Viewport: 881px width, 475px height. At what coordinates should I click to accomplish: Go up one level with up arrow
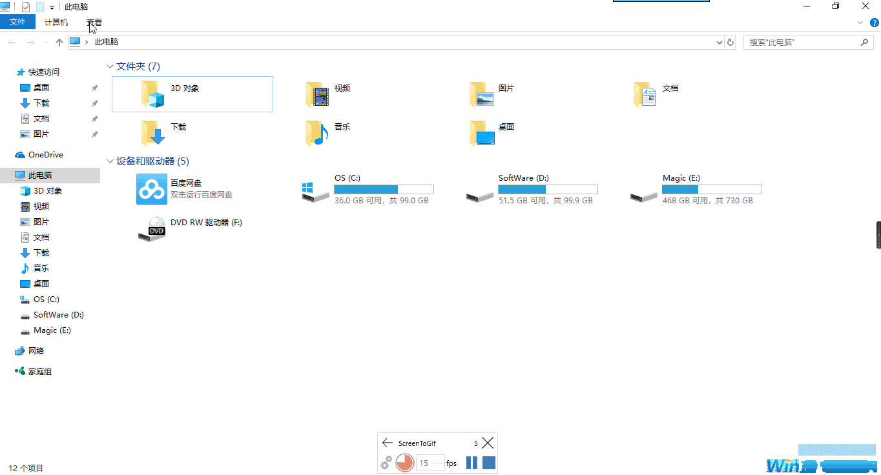59,42
